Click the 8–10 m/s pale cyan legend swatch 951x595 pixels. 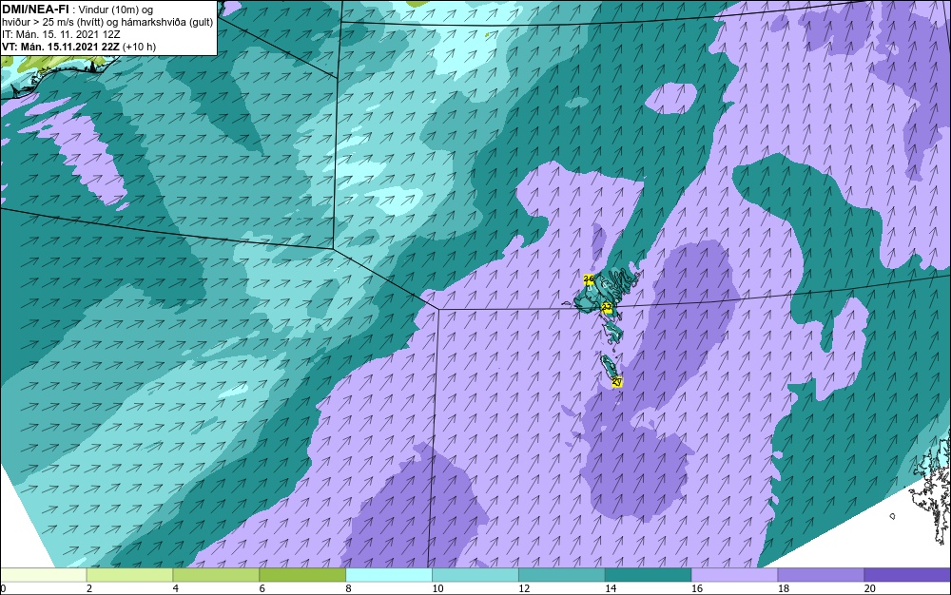pos(389,575)
